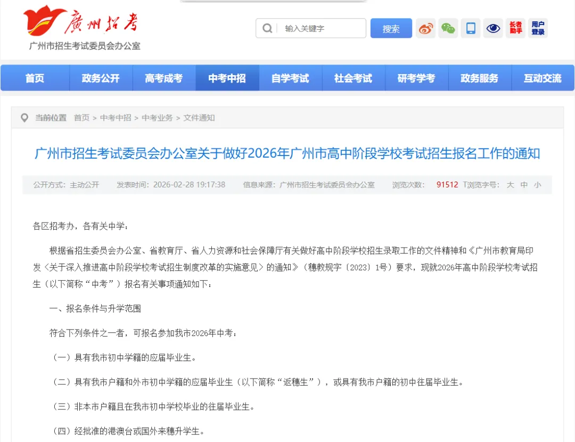Click the WeChat sharing icon
The height and width of the screenshot is (442, 575).
(x=448, y=28)
